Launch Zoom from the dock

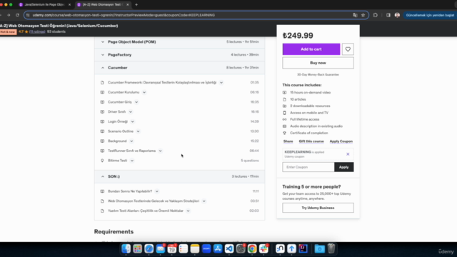(x=206, y=248)
